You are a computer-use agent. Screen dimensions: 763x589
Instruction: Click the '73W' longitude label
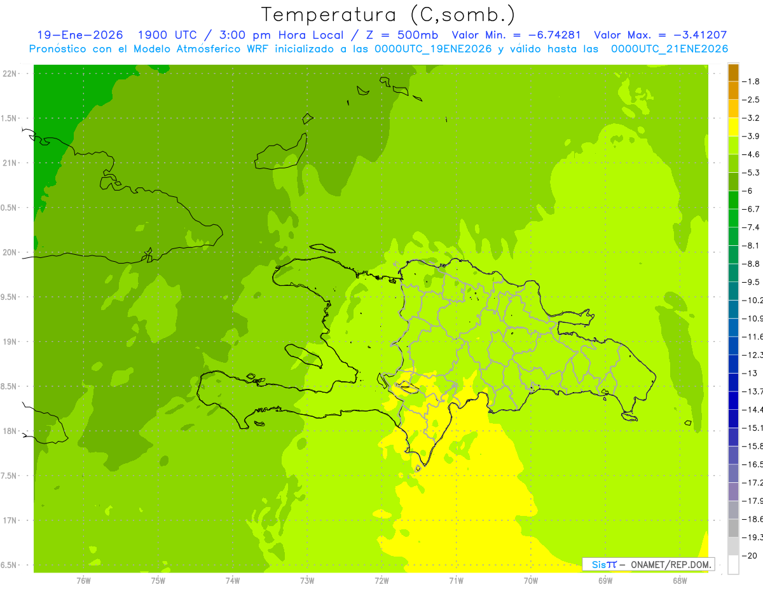coord(307,580)
